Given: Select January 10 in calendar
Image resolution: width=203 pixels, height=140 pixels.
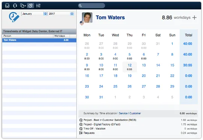Looking at the screenshot, I should click(x=101, y=67).
